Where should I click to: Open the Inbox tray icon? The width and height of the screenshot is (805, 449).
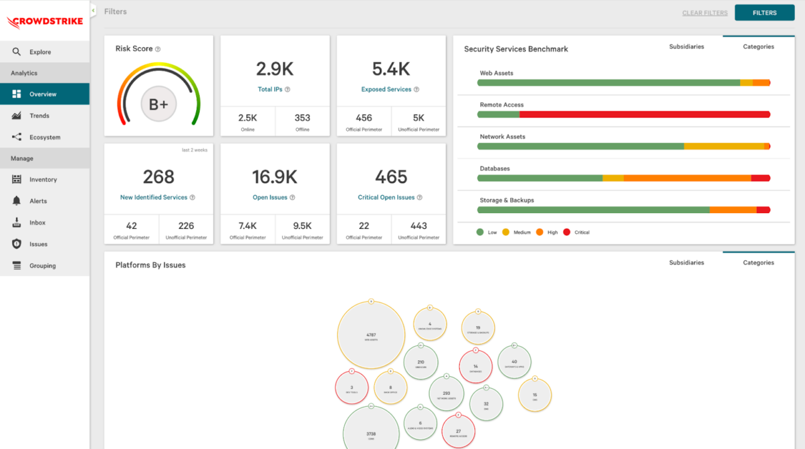coord(17,223)
